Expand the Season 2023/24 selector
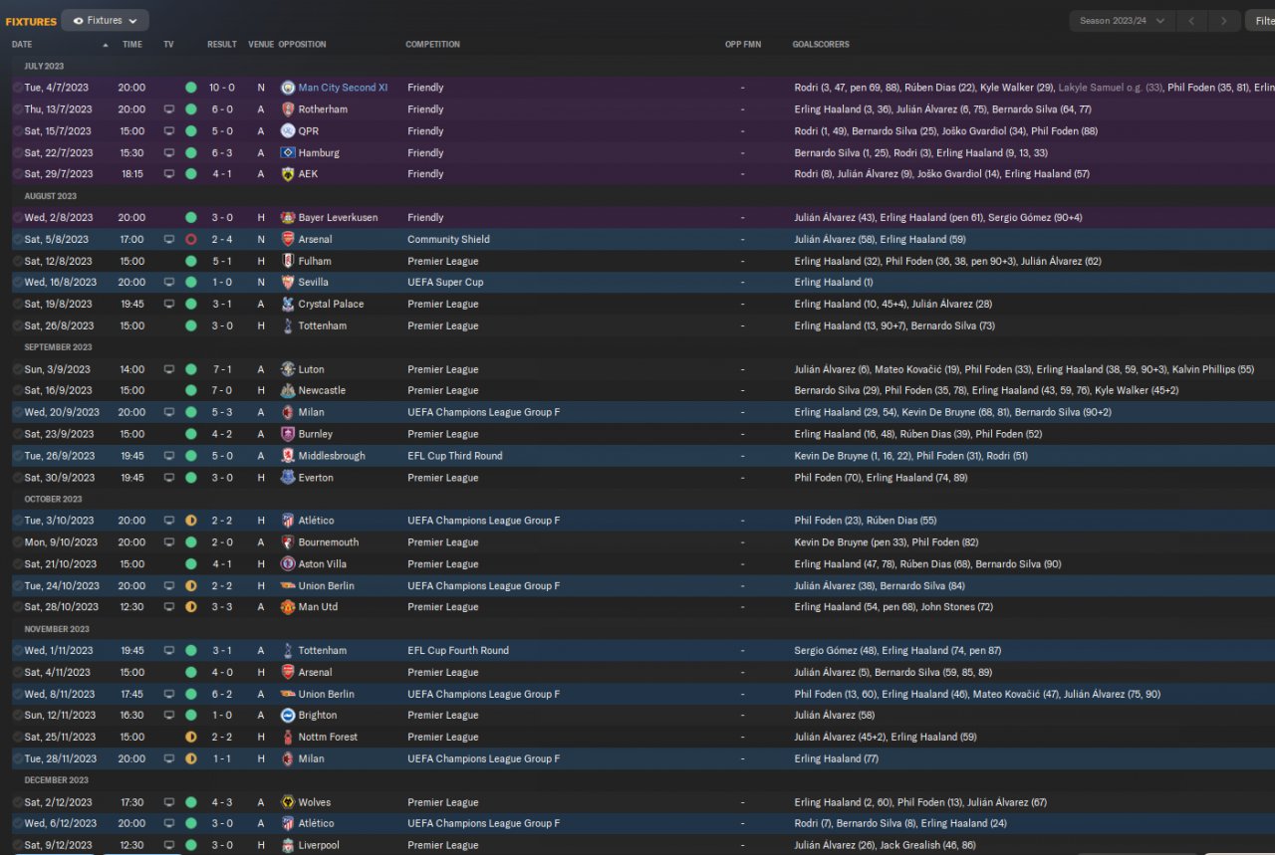 tap(1122, 21)
